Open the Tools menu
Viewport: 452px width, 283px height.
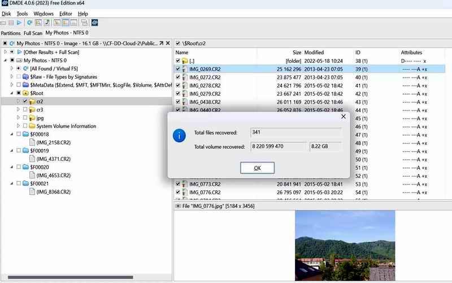point(22,13)
